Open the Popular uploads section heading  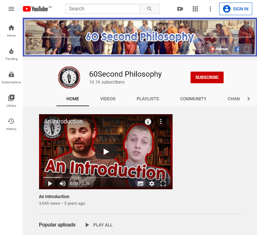[57, 225]
